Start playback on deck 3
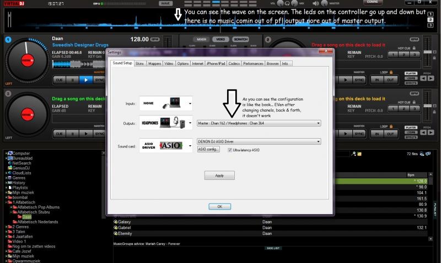The height and width of the screenshot is (263, 441). [86, 134]
